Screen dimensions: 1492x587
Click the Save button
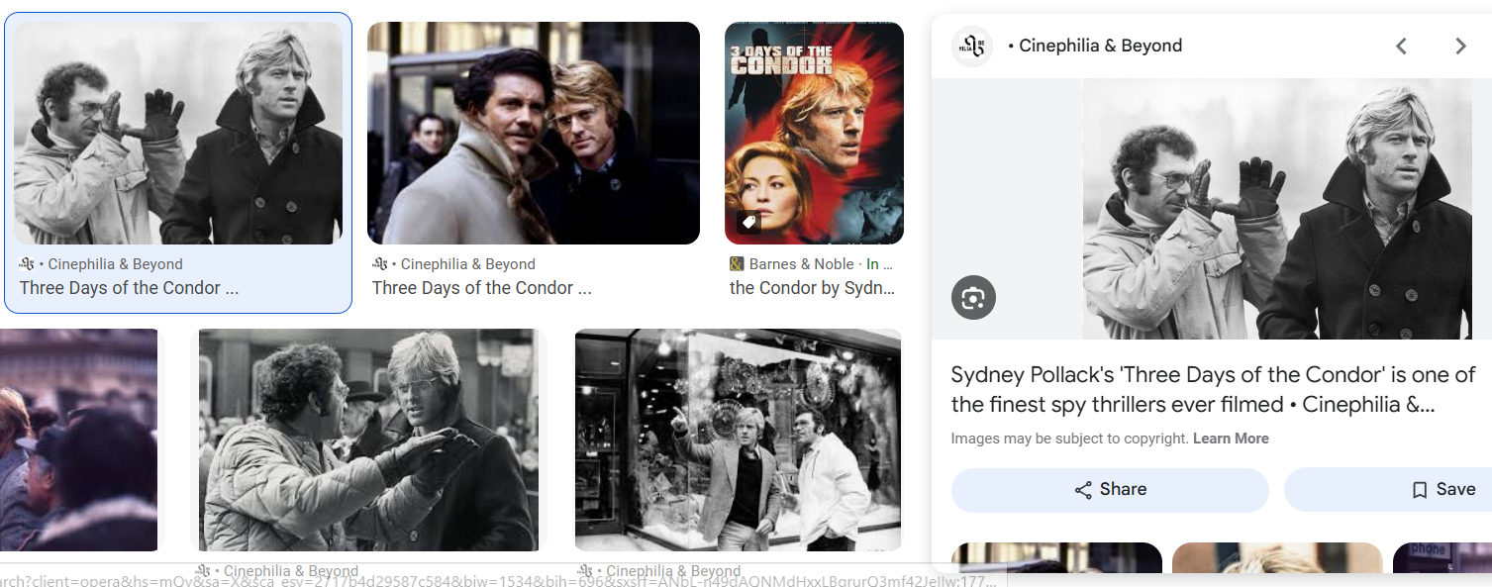point(1388,490)
